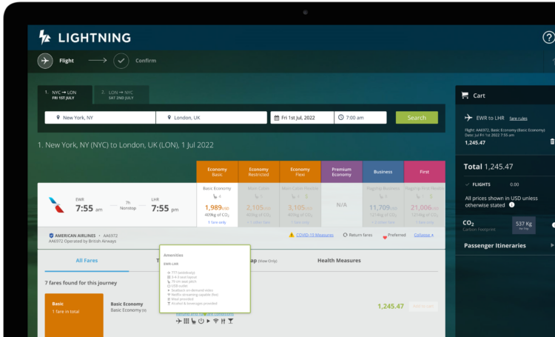Viewport: 555px width, 337px height.
Task: Open the Fri 1st Jul, 2022 date picker
Action: pyautogui.click(x=302, y=118)
